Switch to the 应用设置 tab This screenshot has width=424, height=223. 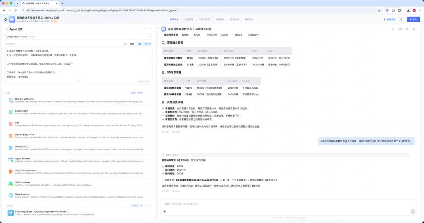(x=174, y=19)
